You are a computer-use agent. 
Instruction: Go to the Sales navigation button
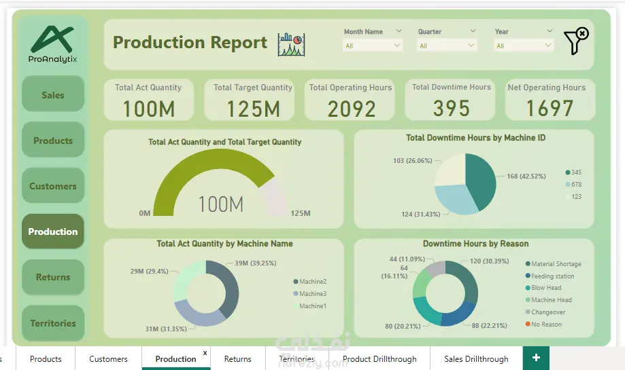(x=53, y=95)
